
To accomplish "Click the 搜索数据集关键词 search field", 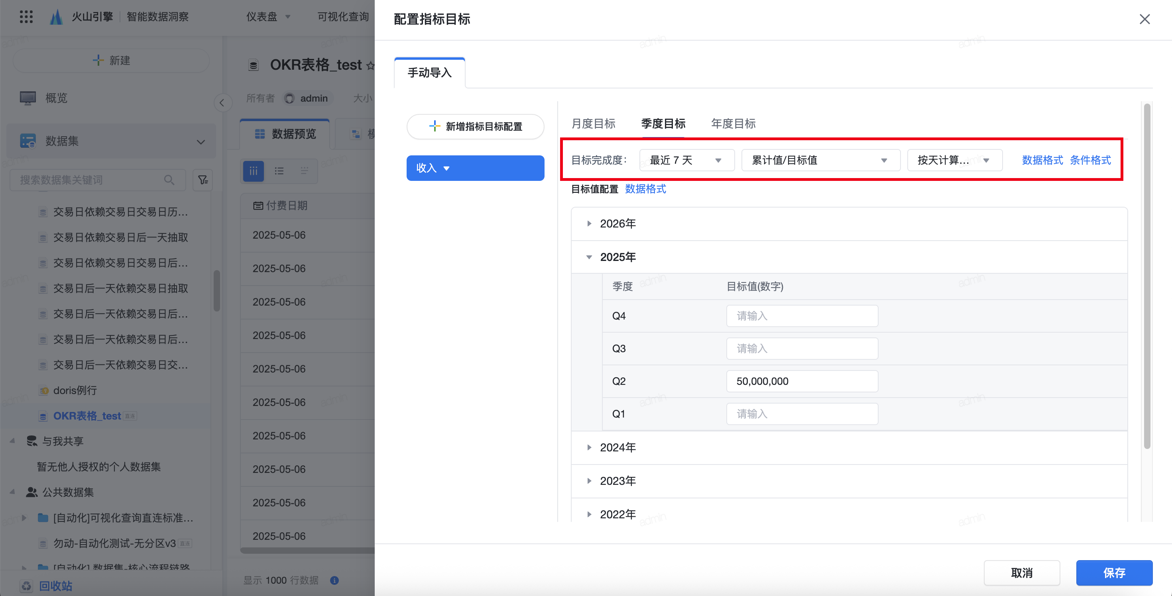I will click(97, 180).
